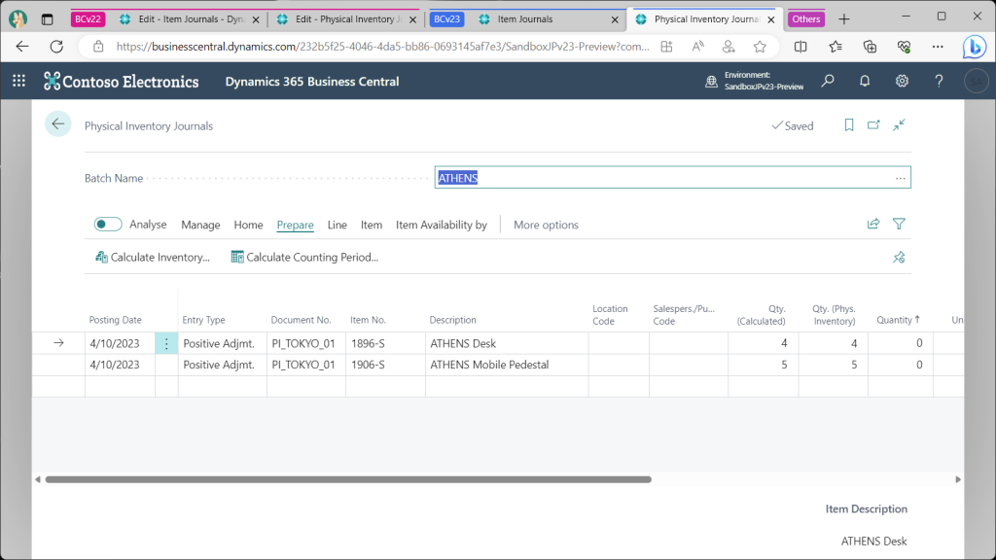Screen dimensions: 996x560
Task: Click left arrow of horizontal scrollbar
Action: 38,479
